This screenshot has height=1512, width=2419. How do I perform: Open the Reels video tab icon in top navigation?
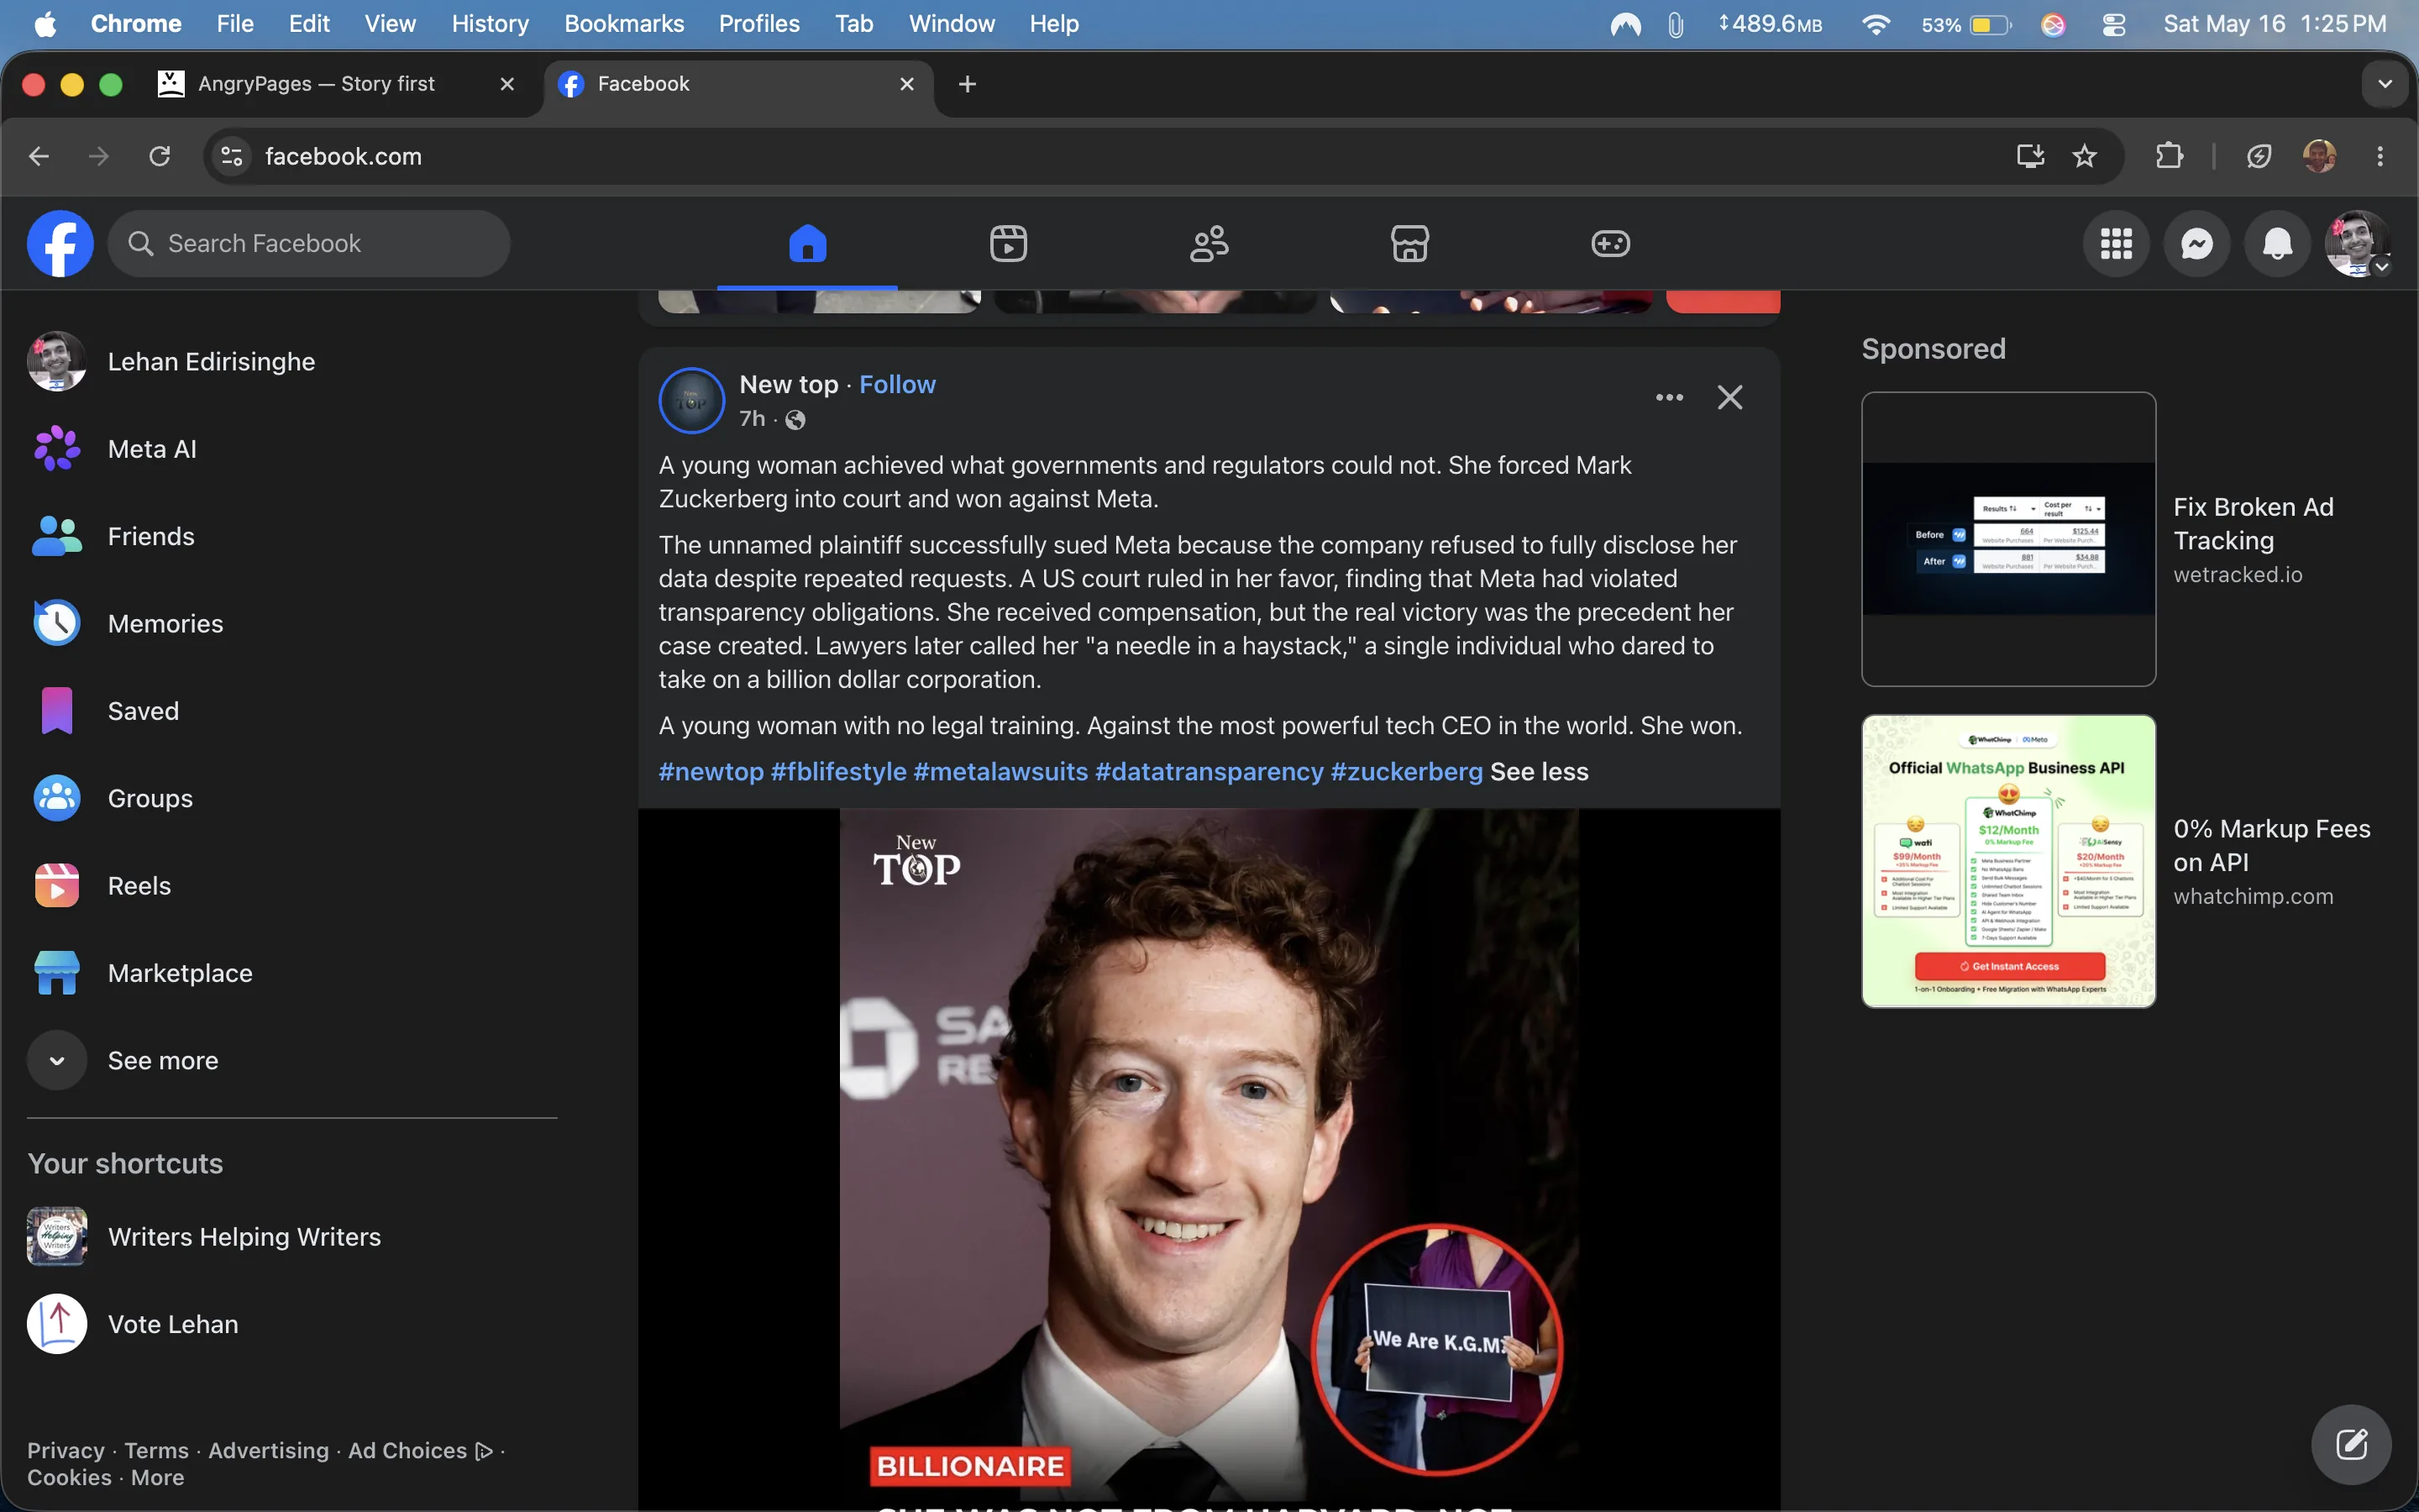pos(1008,243)
